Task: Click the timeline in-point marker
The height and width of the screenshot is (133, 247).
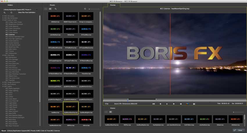Action: pos(128,99)
